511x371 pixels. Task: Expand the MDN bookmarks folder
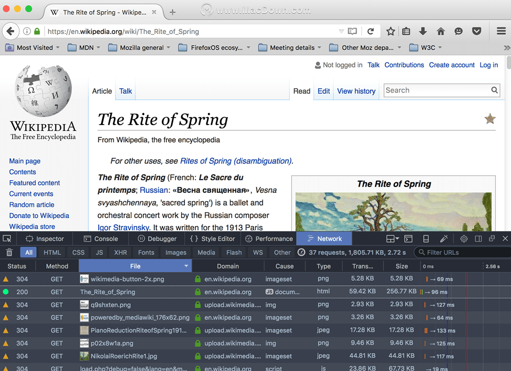[84, 48]
